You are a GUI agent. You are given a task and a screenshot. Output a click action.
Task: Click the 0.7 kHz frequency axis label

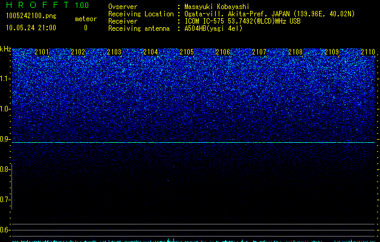[x=4, y=200]
